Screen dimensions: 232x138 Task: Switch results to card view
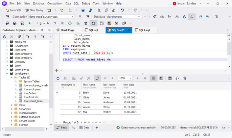161,78
